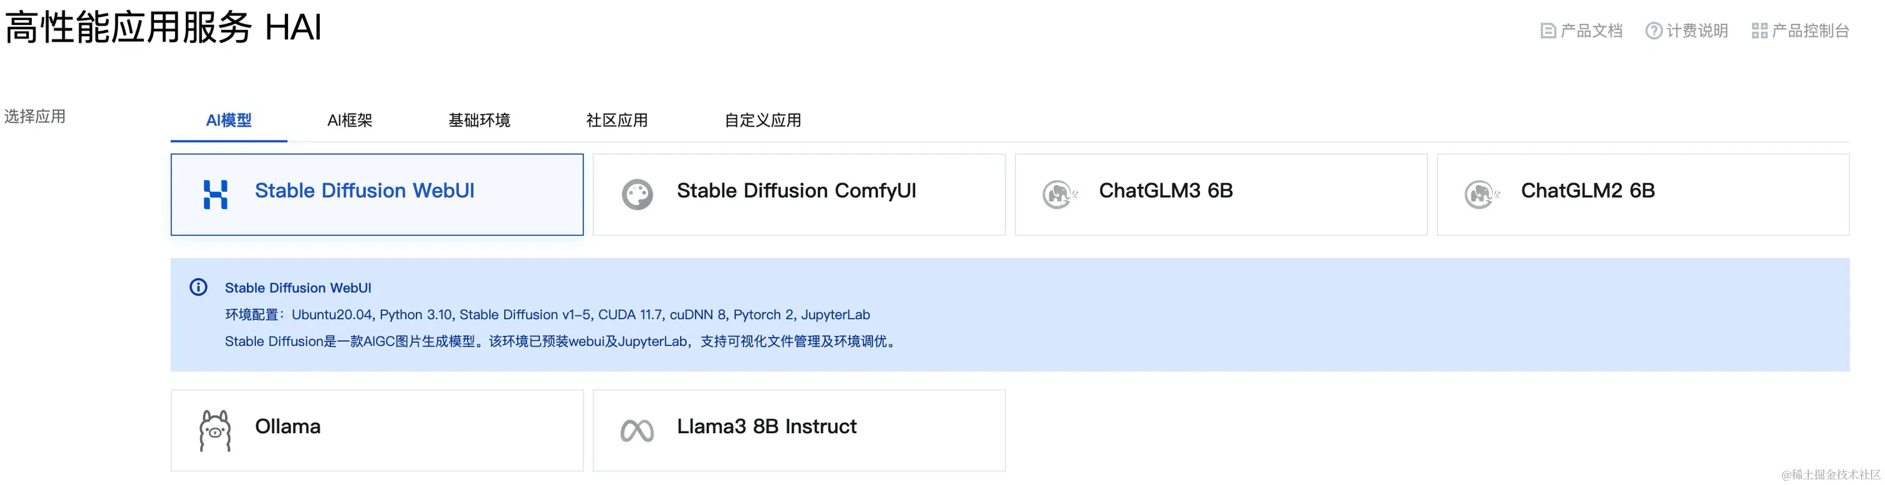Open the 基础环境 tab
The width and height of the screenshot is (1885, 485).
click(x=479, y=120)
